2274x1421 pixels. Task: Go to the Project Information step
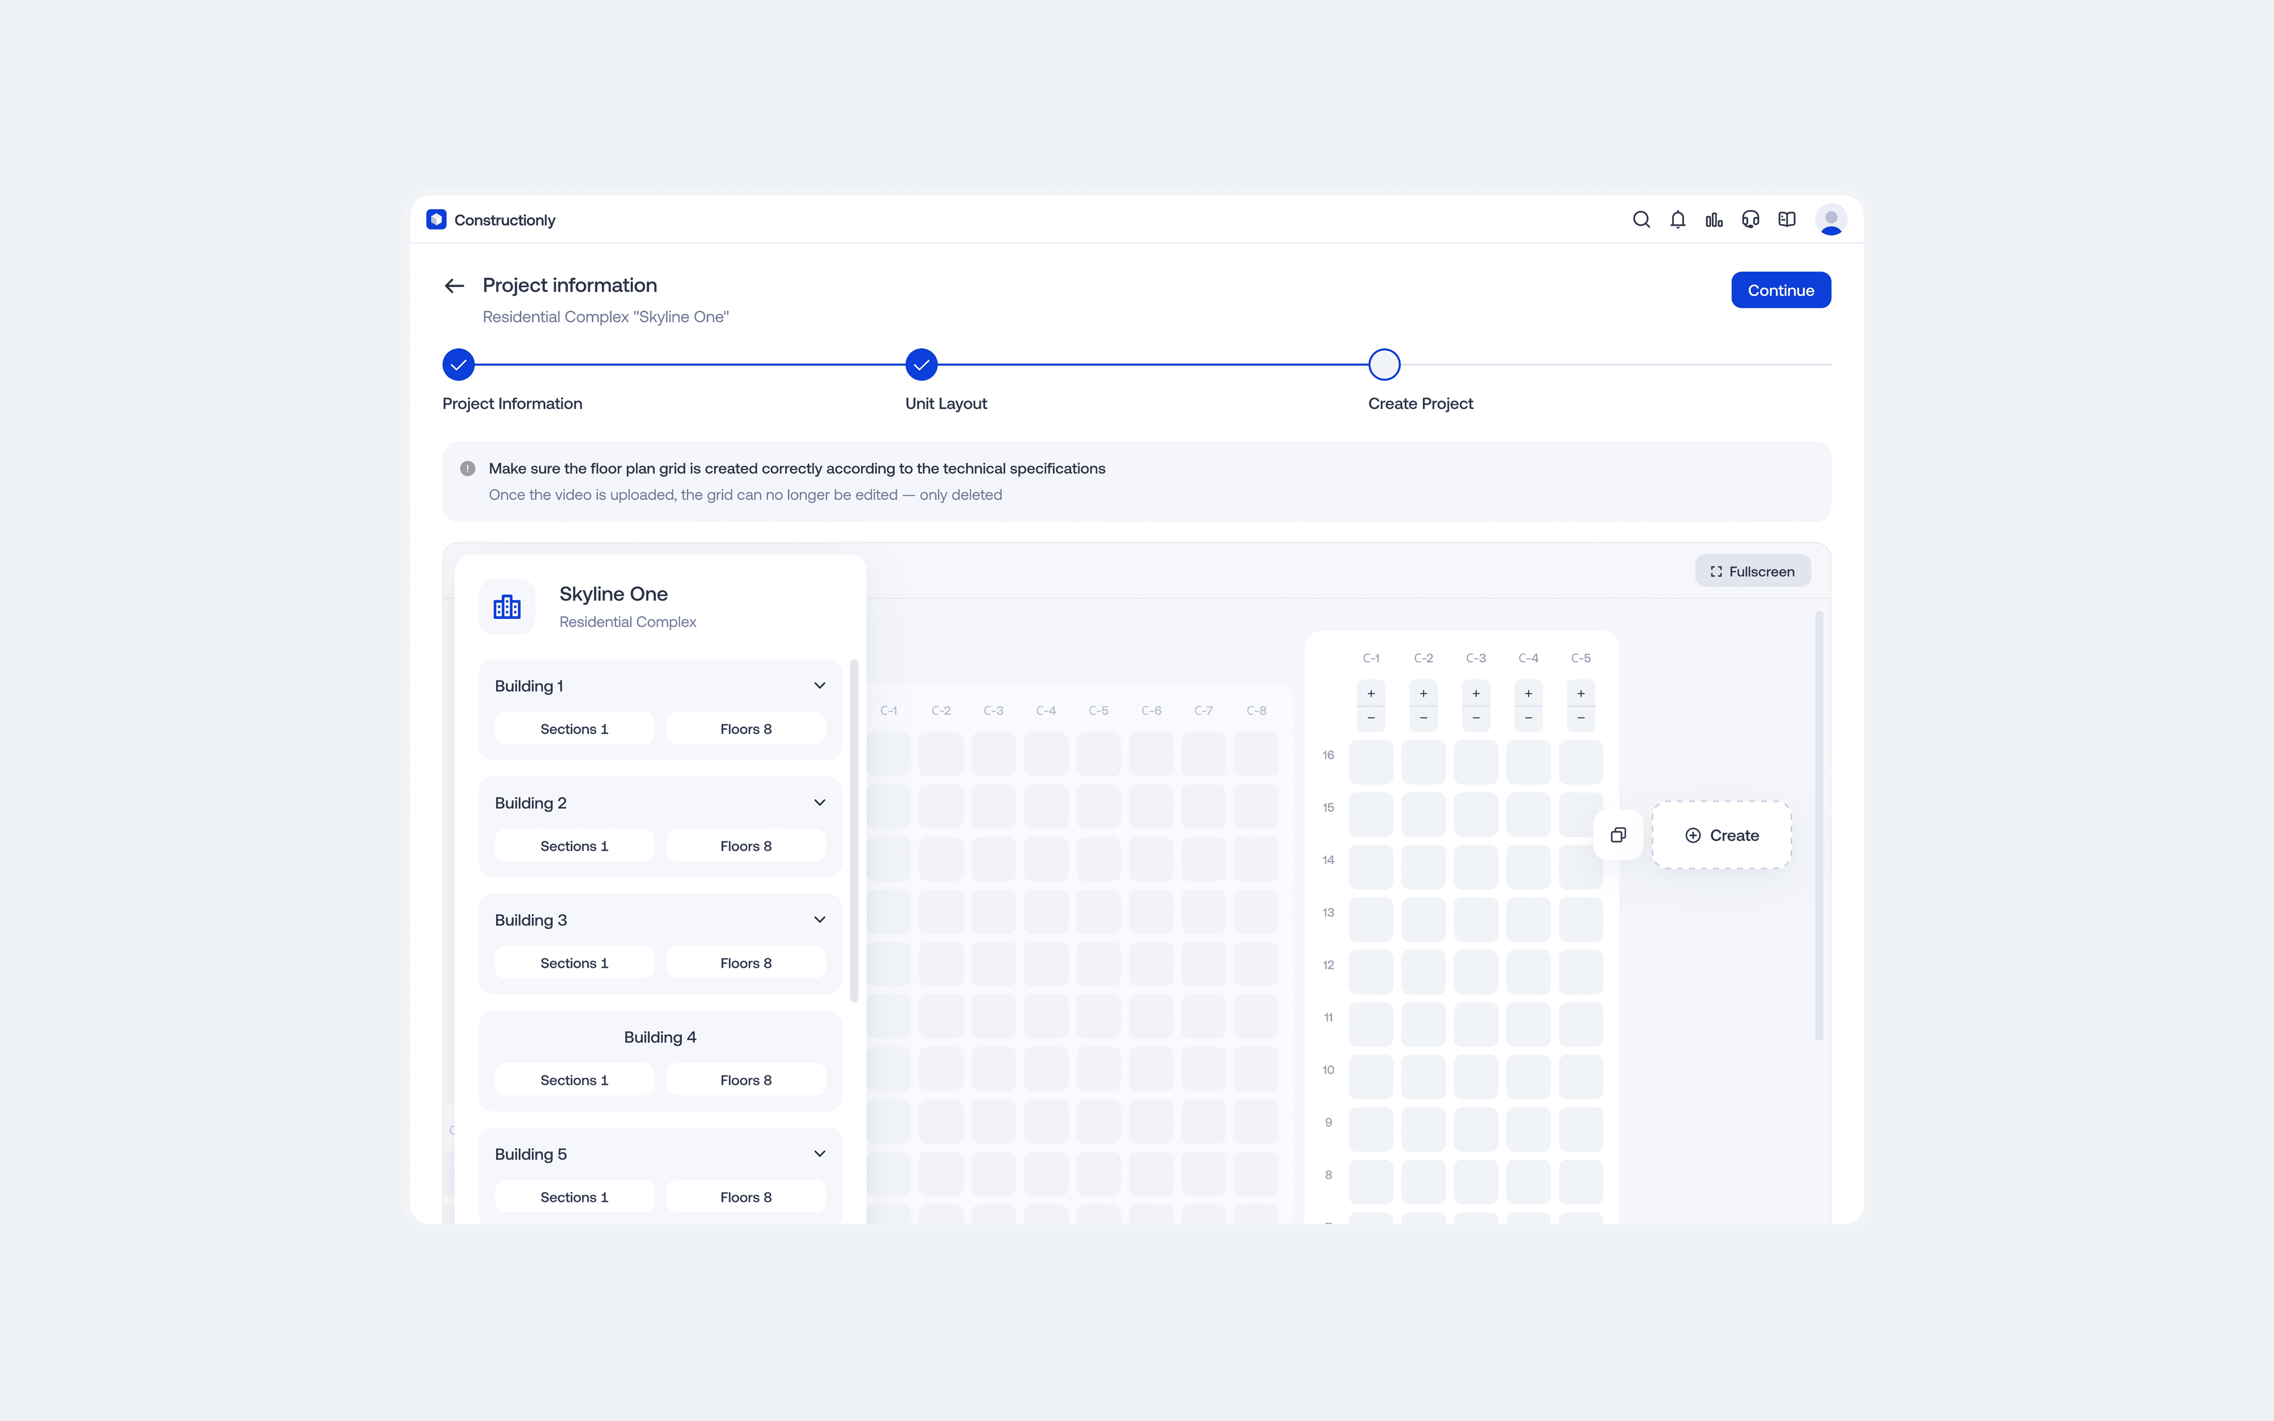point(459,365)
